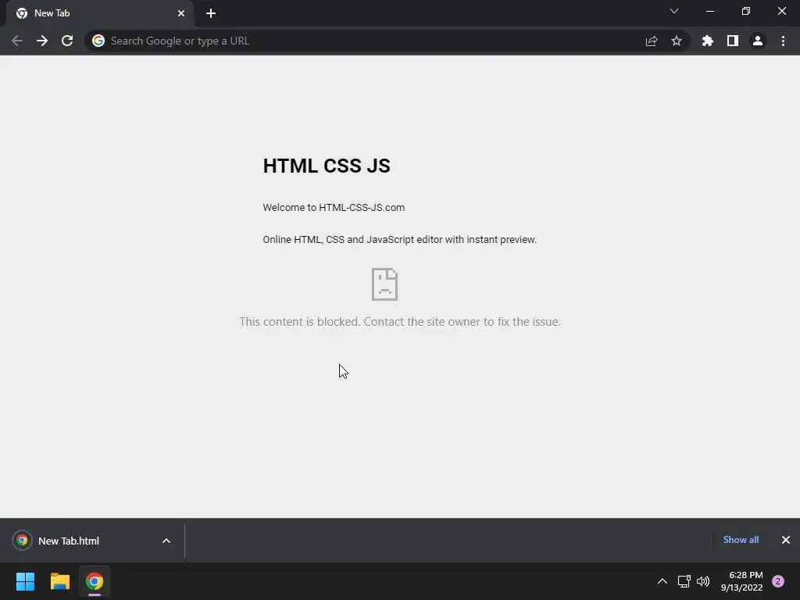Open the clock showing 6:28 PM

click(x=742, y=581)
